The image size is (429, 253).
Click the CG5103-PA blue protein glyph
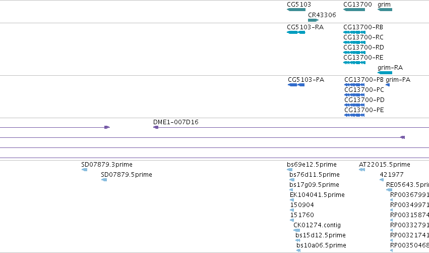click(296, 85)
